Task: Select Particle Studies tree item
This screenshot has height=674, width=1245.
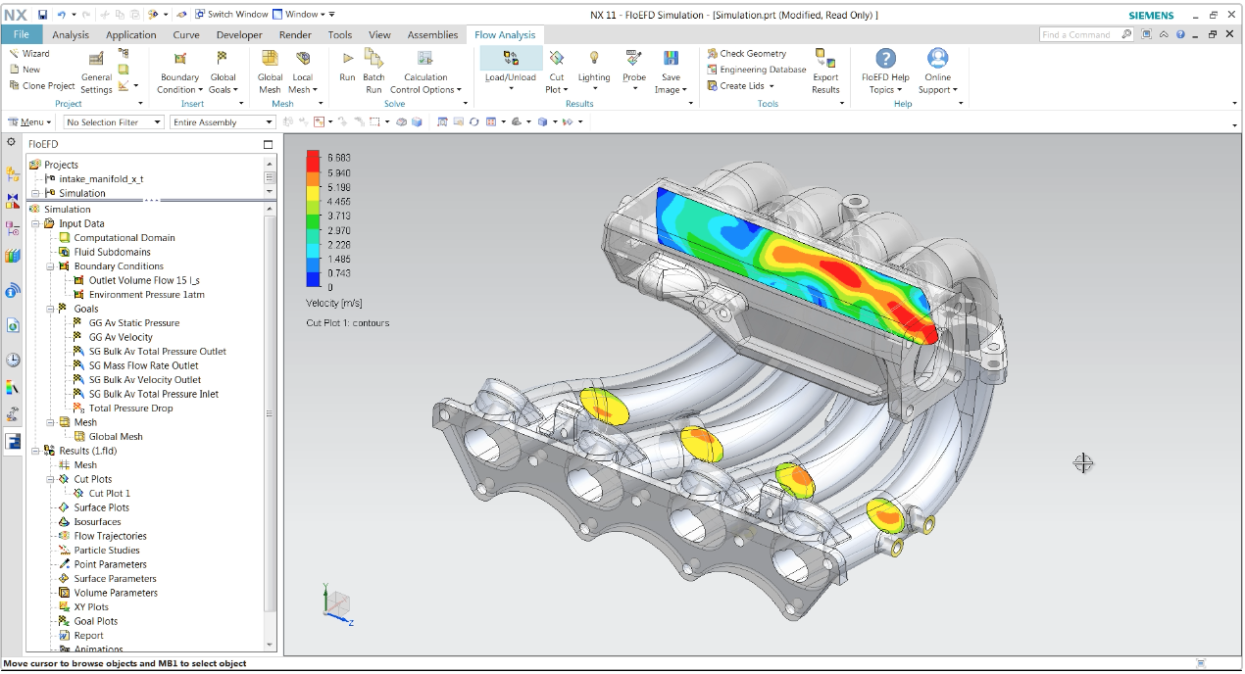Action: pyautogui.click(x=107, y=551)
